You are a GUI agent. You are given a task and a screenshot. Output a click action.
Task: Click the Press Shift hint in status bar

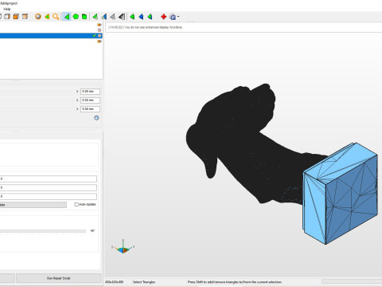235,282
